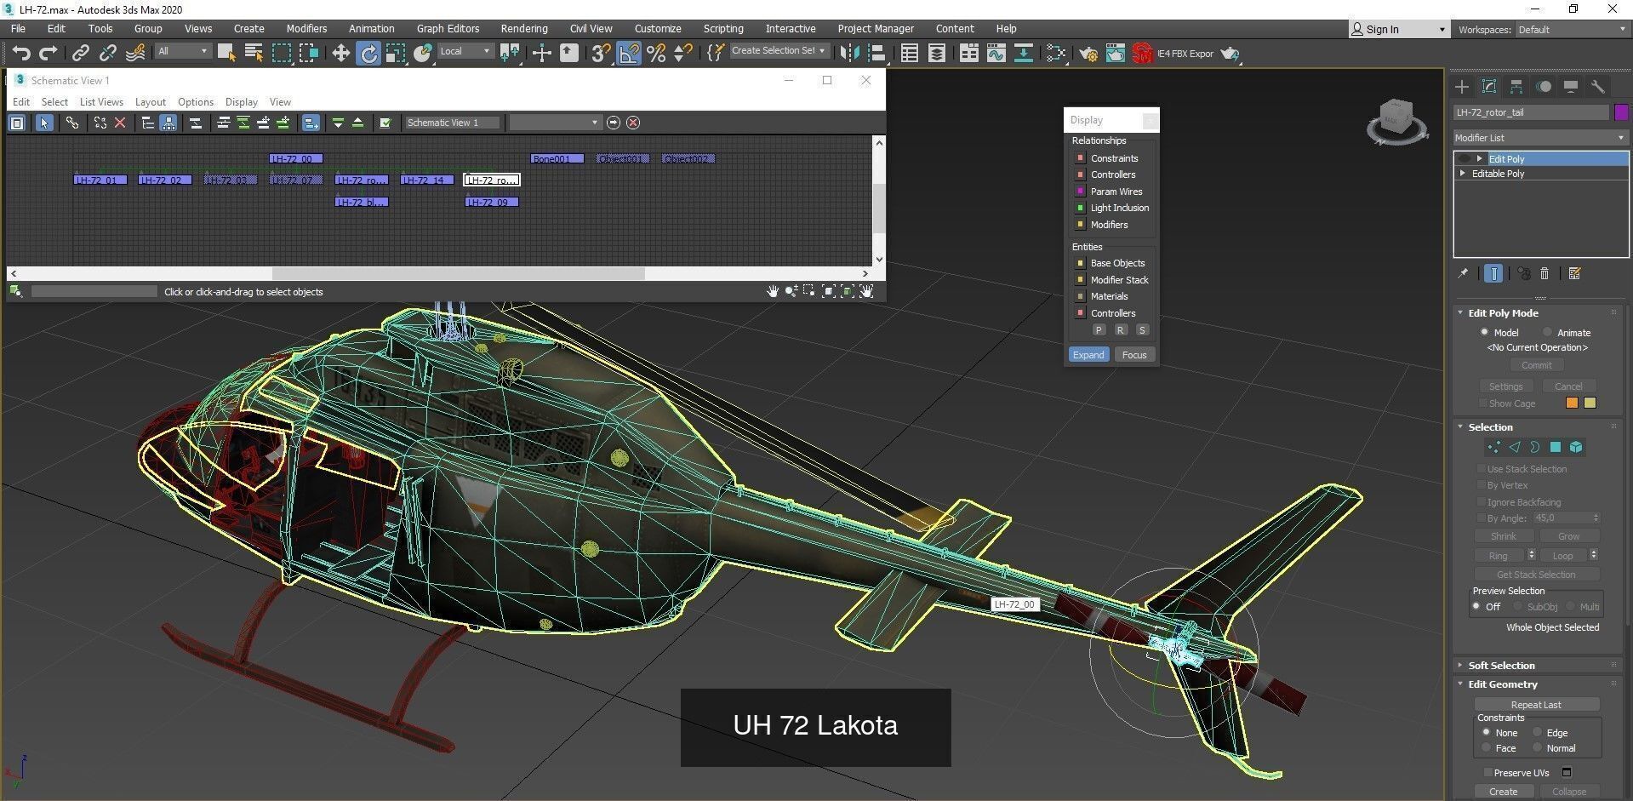Toggle Constraints in Display panel
Image resolution: width=1633 pixels, height=801 pixels.
pyautogui.click(x=1081, y=158)
